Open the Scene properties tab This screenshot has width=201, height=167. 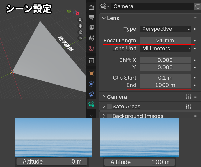click(91, 38)
